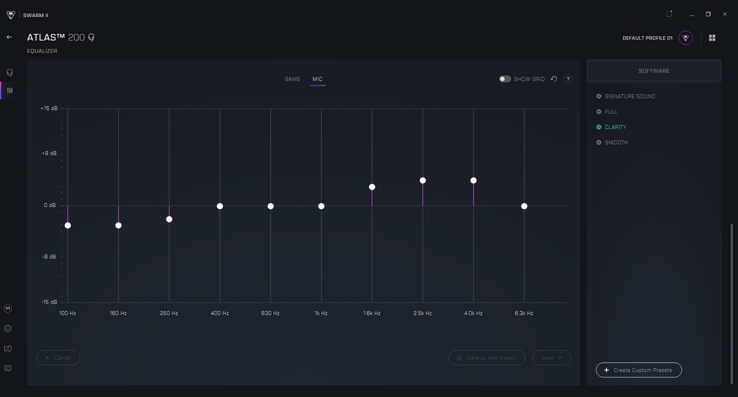Enable the Show Grid toggle
This screenshot has height=397, width=738.
[x=505, y=79]
